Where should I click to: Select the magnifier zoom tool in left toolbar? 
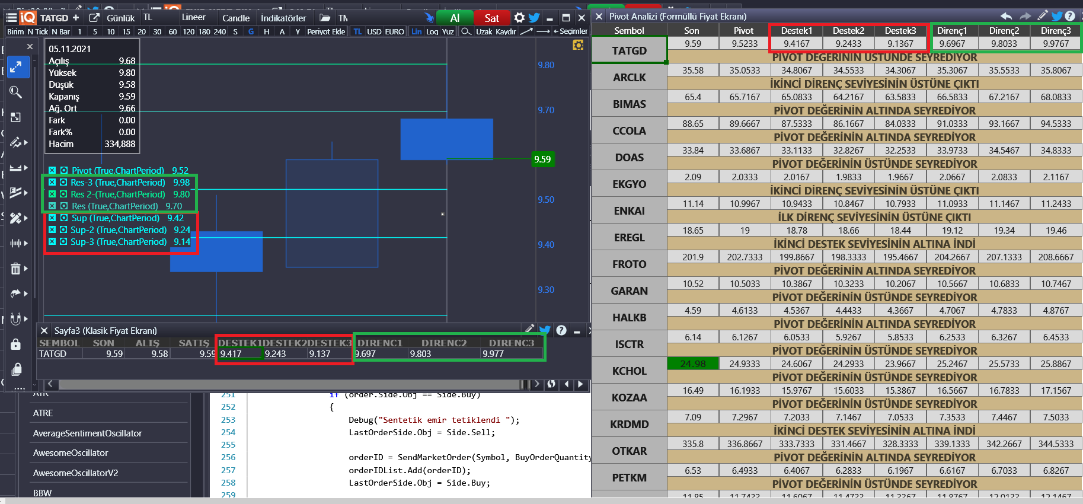point(16,92)
